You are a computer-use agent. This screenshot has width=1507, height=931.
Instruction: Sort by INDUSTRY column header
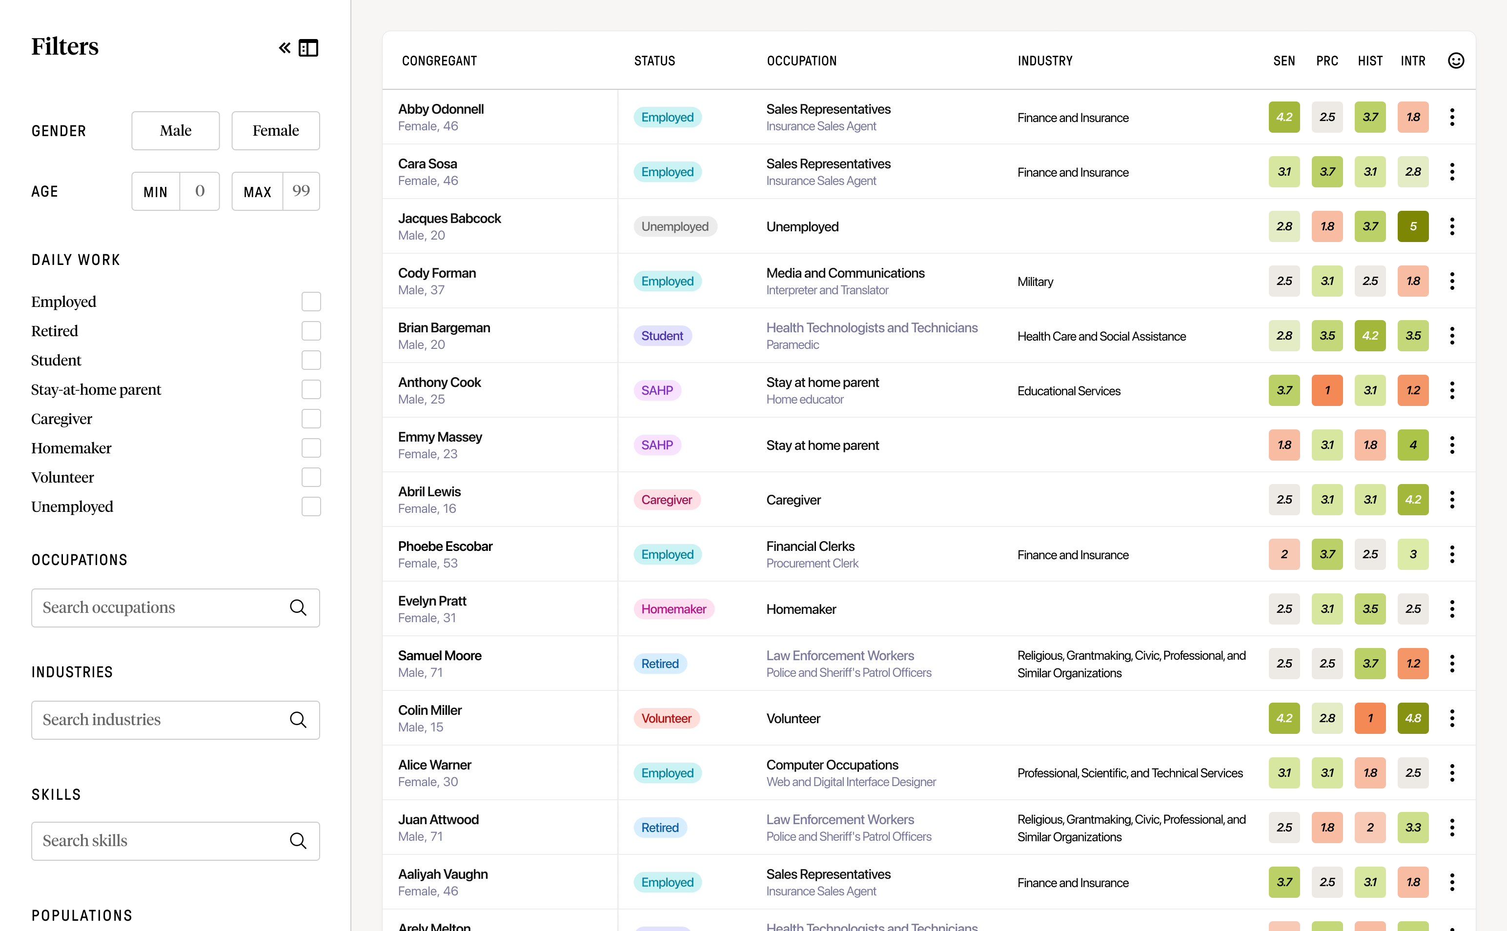[x=1045, y=61]
